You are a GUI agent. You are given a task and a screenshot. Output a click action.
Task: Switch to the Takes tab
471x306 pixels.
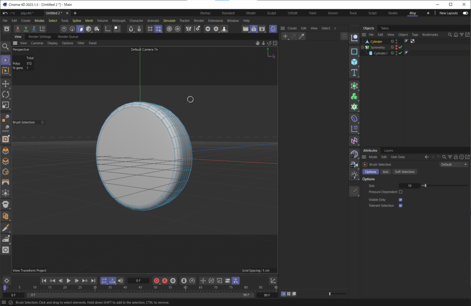point(385,28)
